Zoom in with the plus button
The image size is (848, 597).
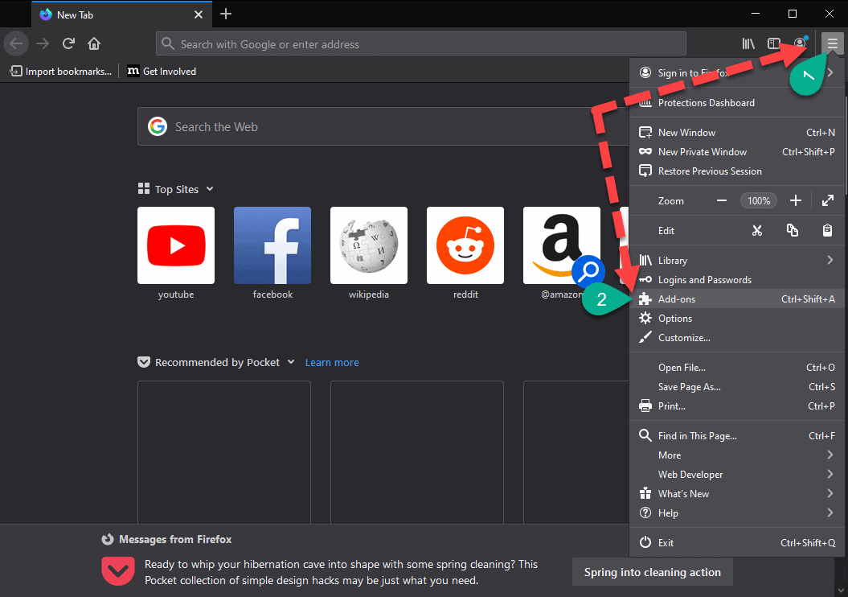(796, 201)
